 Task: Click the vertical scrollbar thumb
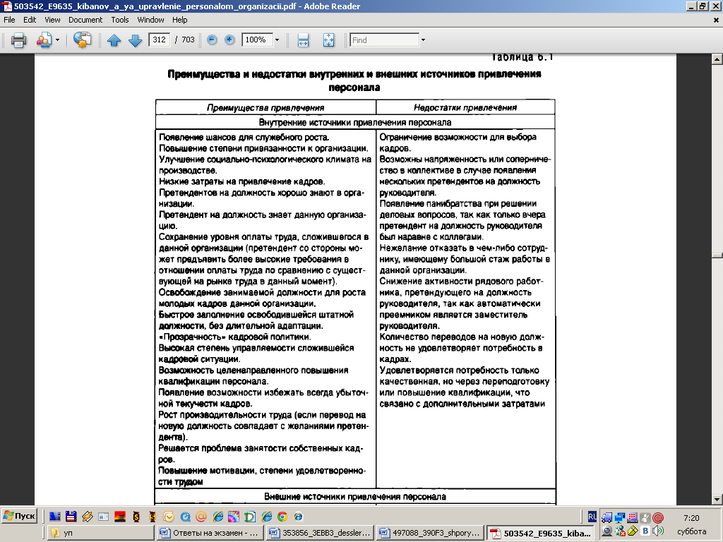click(717, 255)
